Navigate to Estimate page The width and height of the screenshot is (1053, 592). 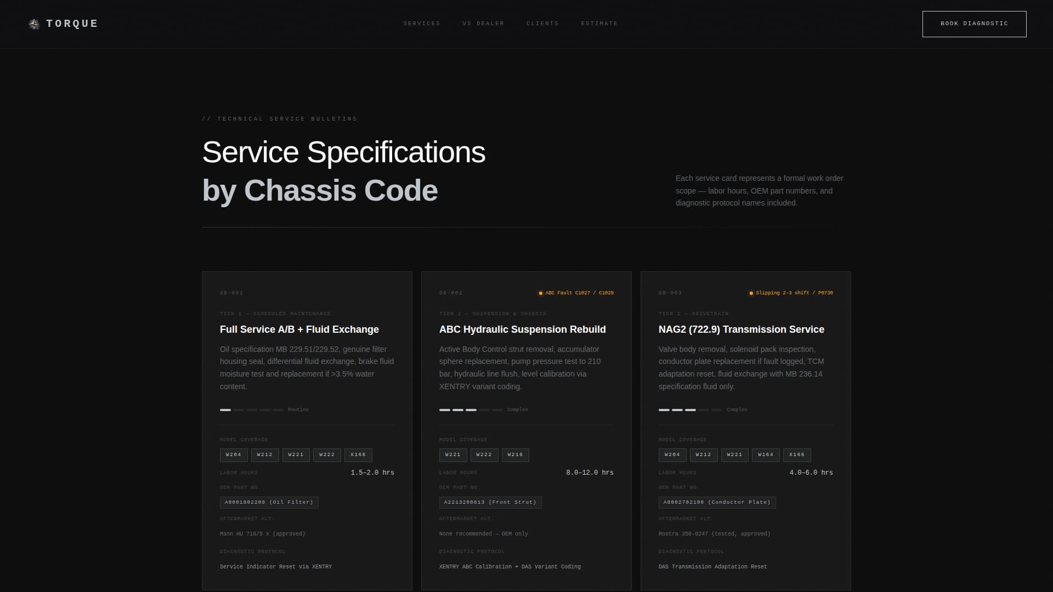599,24
